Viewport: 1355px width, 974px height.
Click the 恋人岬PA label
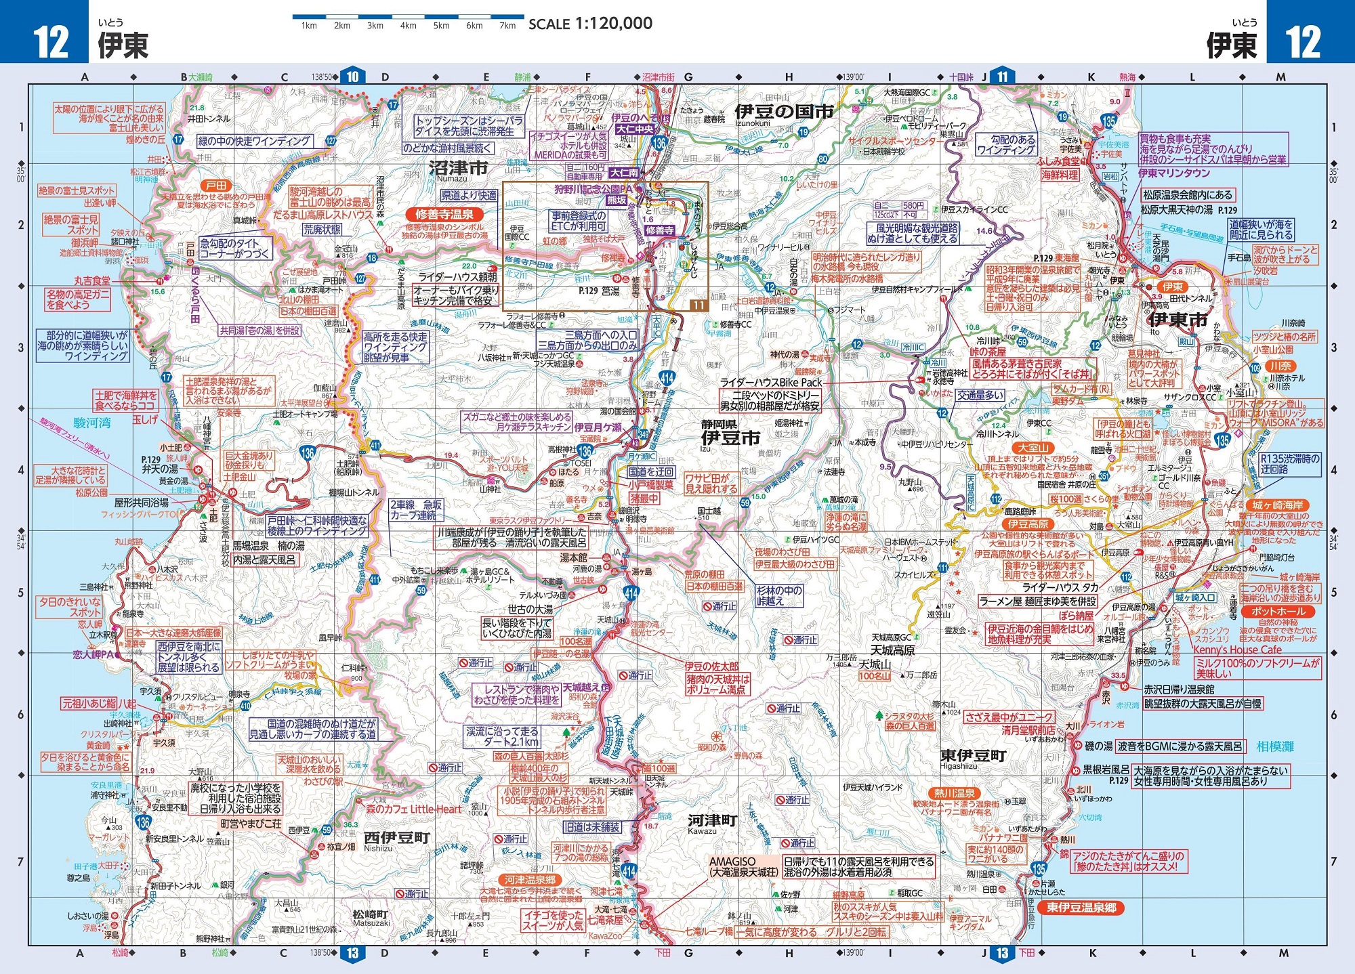[x=93, y=655]
